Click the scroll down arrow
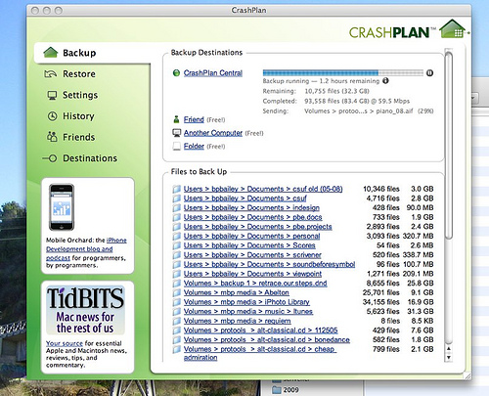 [449, 358]
